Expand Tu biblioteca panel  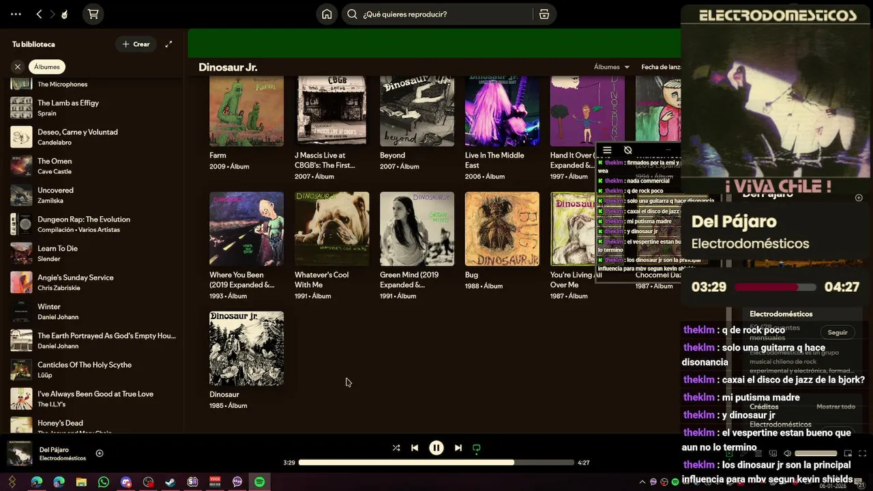click(168, 44)
